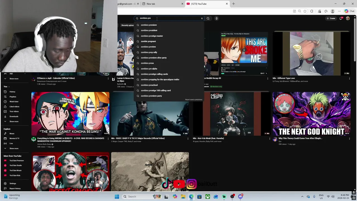The height and width of the screenshot is (201, 357).
Task: Select suggestion 'zombies president'
Action: pos(169,30)
